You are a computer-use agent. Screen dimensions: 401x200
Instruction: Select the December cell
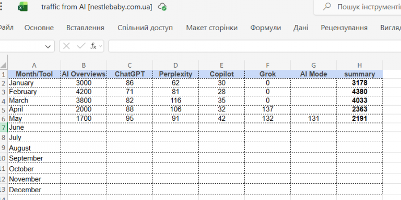pyautogui.click(x=34, y=190)
